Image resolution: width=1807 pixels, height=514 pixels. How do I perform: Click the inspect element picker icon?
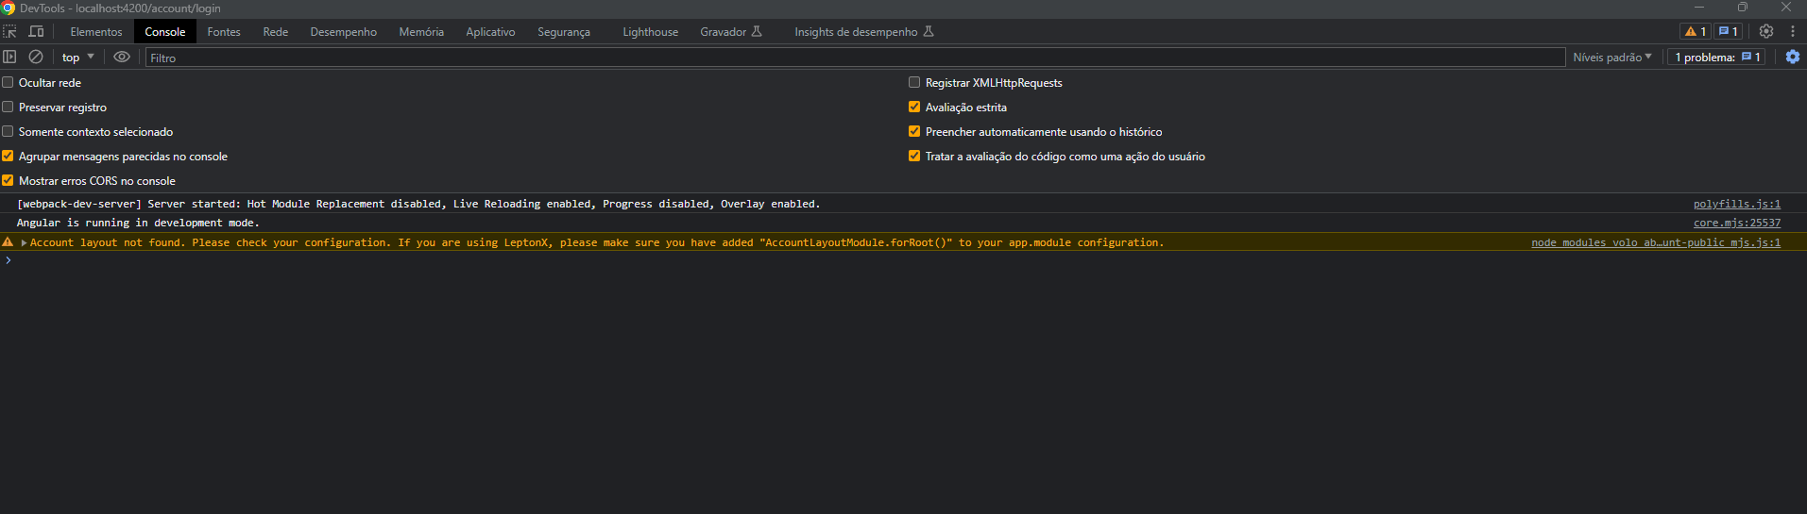(10, 31)
